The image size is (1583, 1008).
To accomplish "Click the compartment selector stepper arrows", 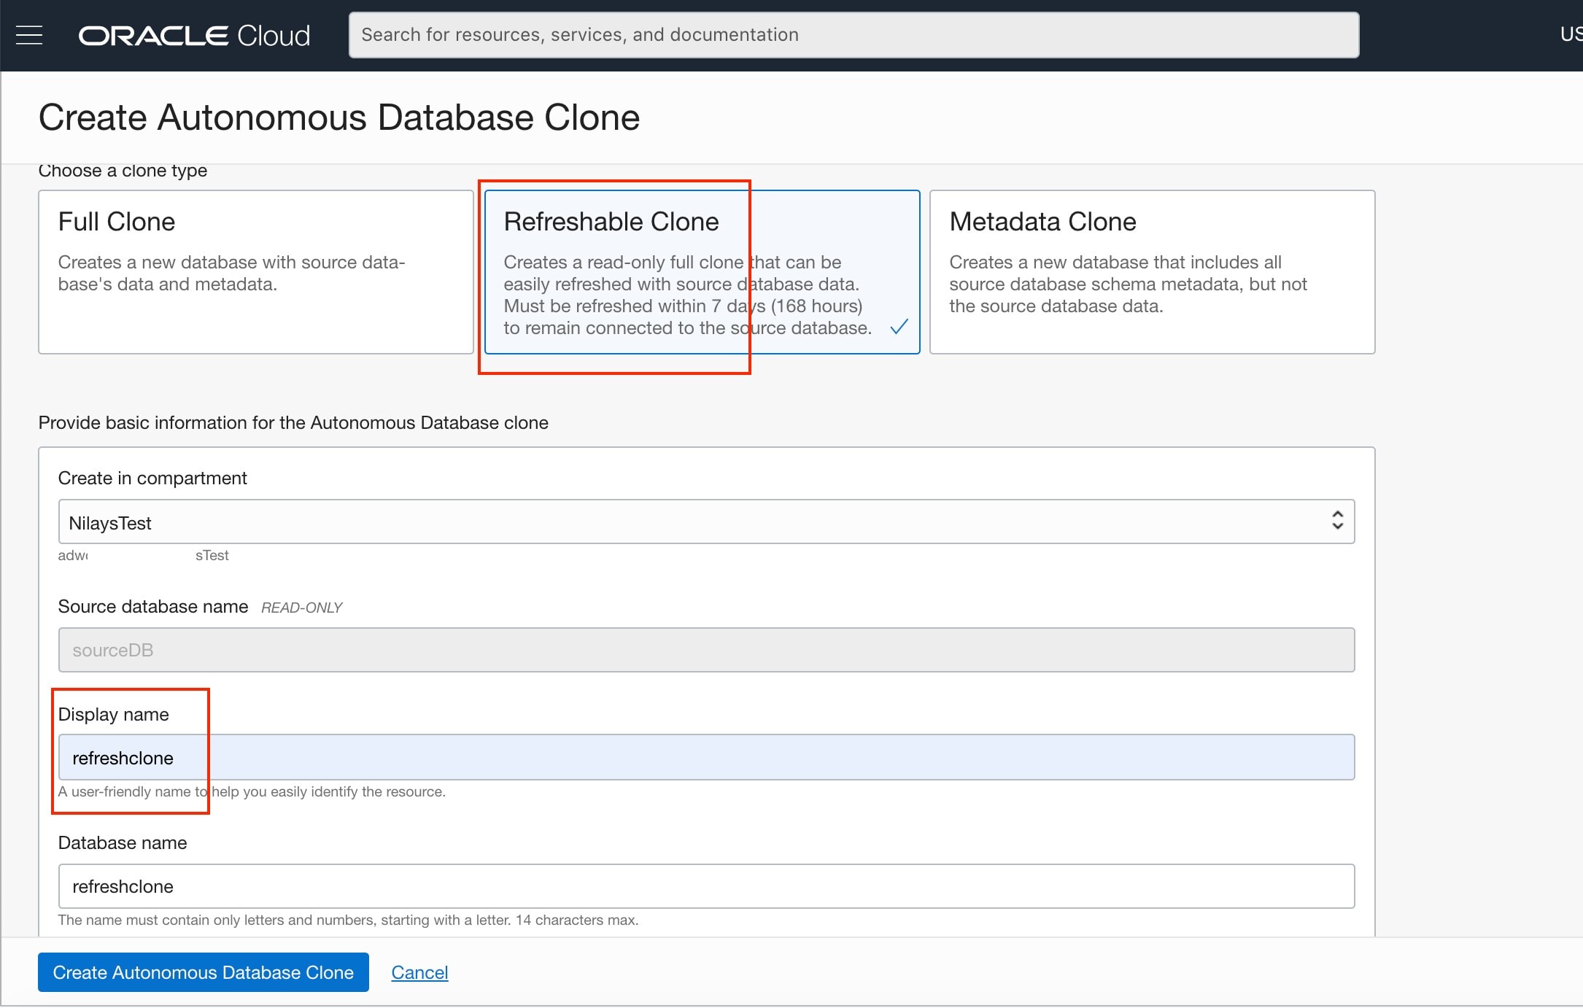I will 1336,521.
